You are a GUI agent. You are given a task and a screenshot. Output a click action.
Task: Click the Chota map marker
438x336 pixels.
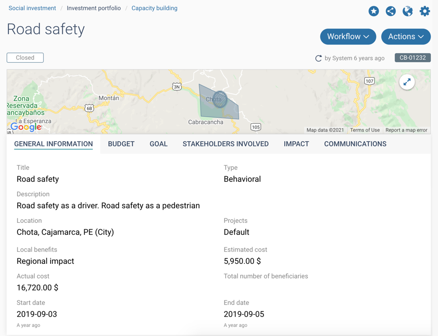220,99
